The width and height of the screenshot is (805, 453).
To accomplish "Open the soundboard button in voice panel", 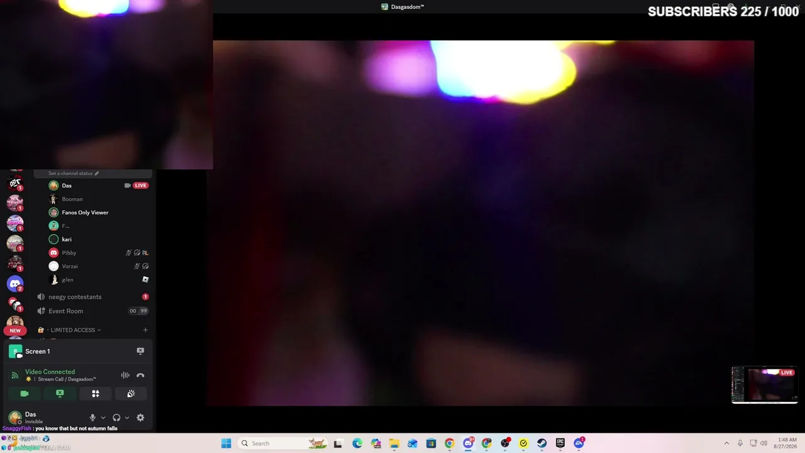I will [131, 393].
